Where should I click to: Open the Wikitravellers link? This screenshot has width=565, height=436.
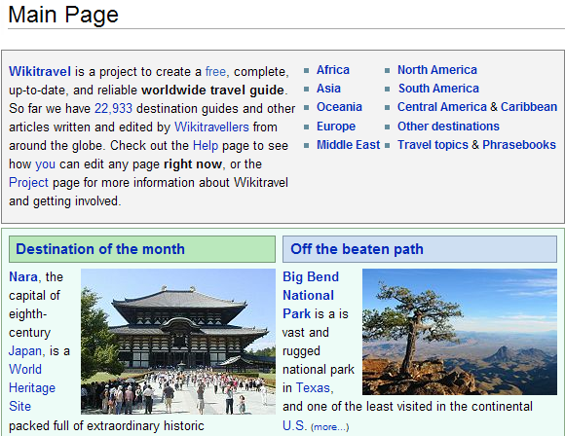tap(211, 127)
